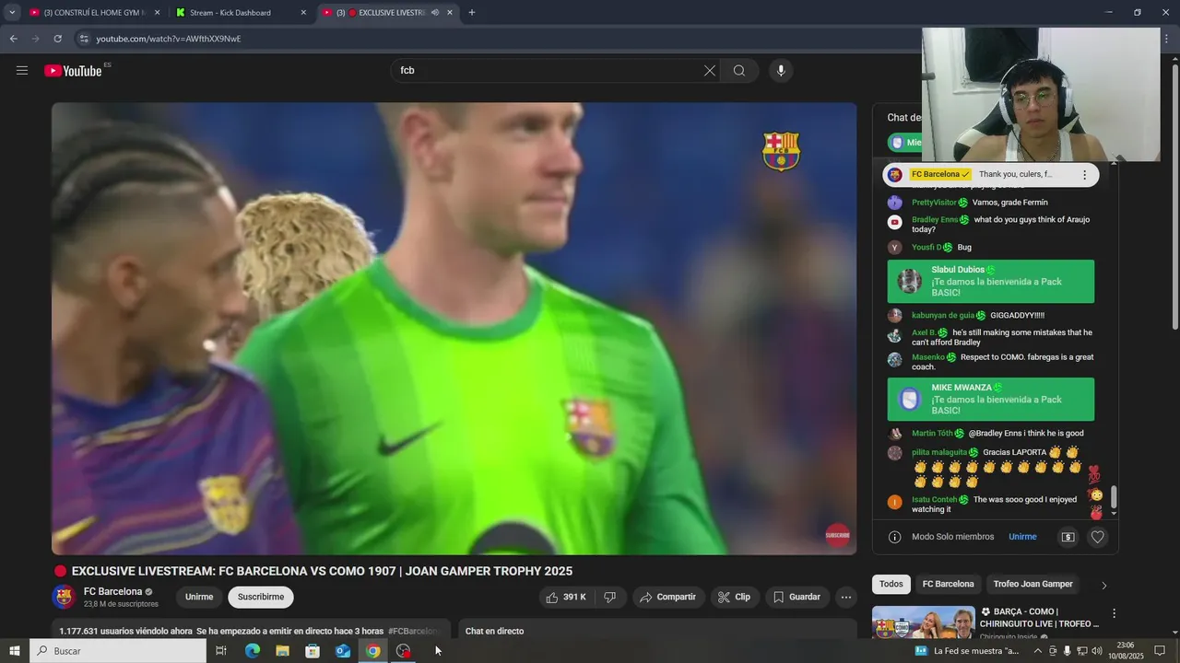Open more actions ellipsis below video
Viewport: 1180px width, 663px height.
(x=846, y=598)
